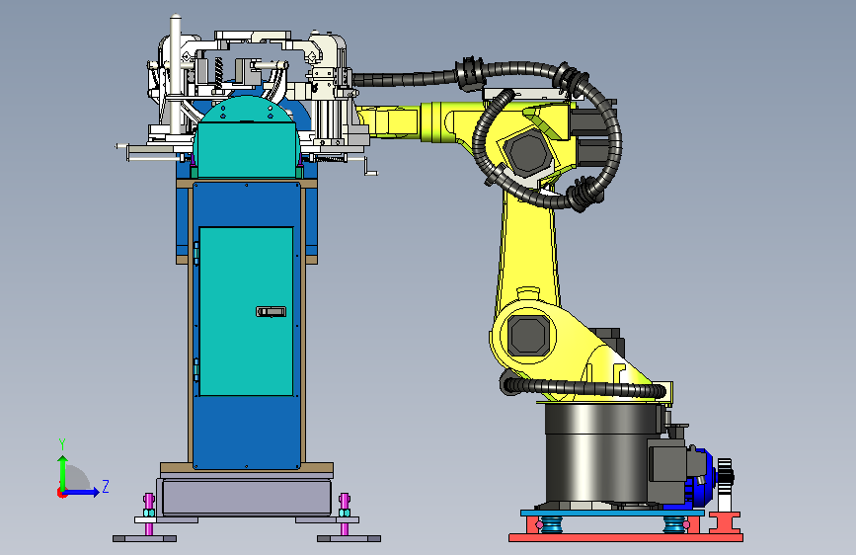
Task: Select the black gear at the robot base
Action: [x=725, y=475]
